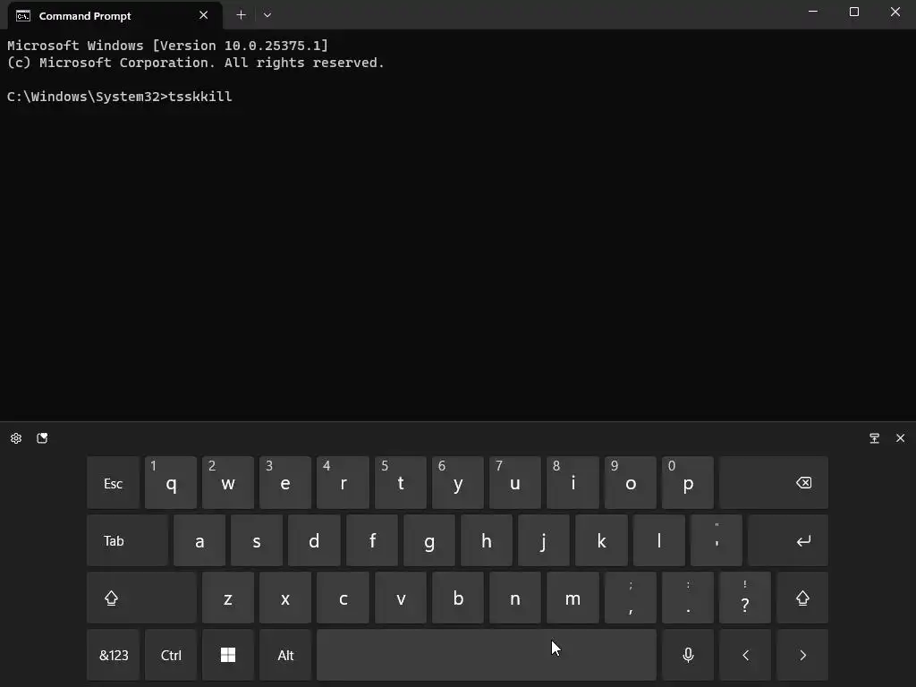The width and height of the screenshot is (916, 687).
Task: Tap the apostrophe/quote key
Action: [x=717, y=540]
